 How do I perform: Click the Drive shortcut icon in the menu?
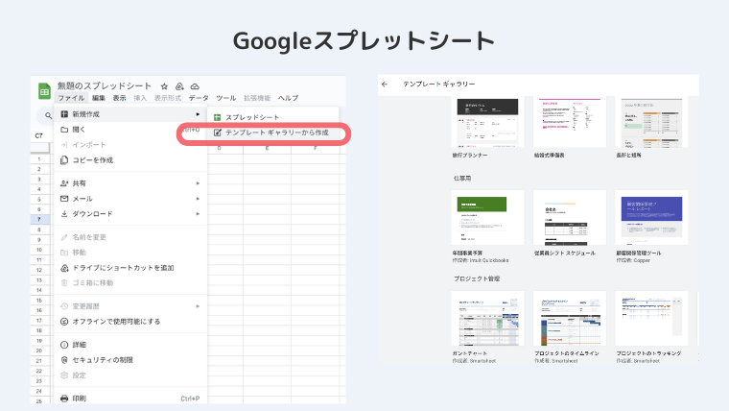point(64,268)
